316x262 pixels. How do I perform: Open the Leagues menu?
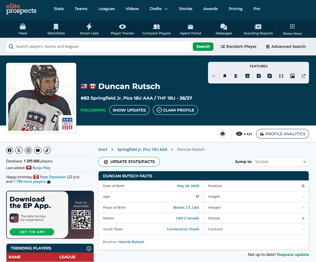[x=106, y=9]
